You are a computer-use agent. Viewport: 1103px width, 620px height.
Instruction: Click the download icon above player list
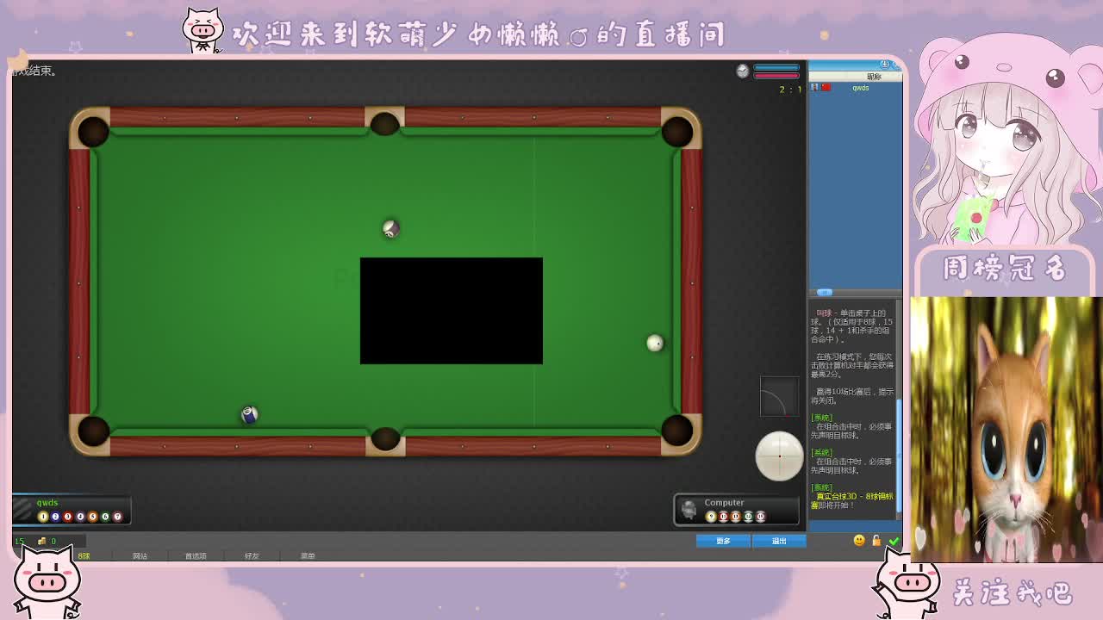pos(884,65)
